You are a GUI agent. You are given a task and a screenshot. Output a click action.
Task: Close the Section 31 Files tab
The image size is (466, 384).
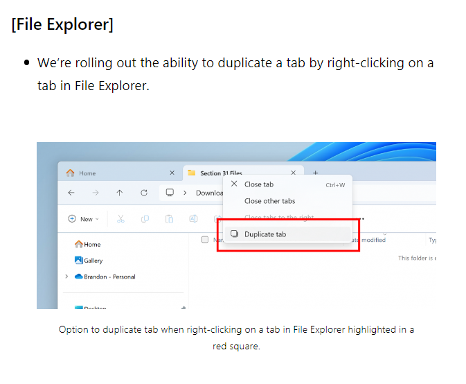point(294,173)
